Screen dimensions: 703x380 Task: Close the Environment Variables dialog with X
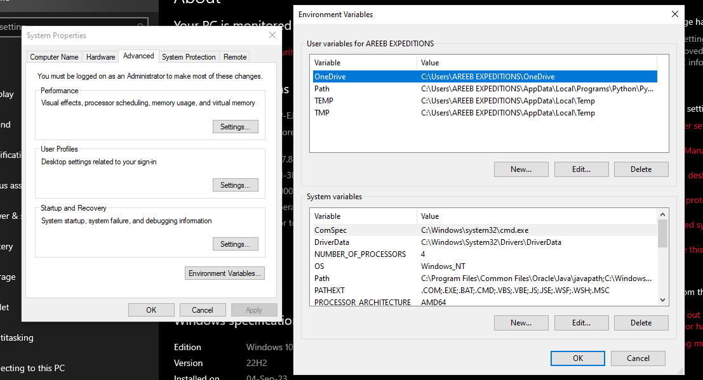(674, 14)
